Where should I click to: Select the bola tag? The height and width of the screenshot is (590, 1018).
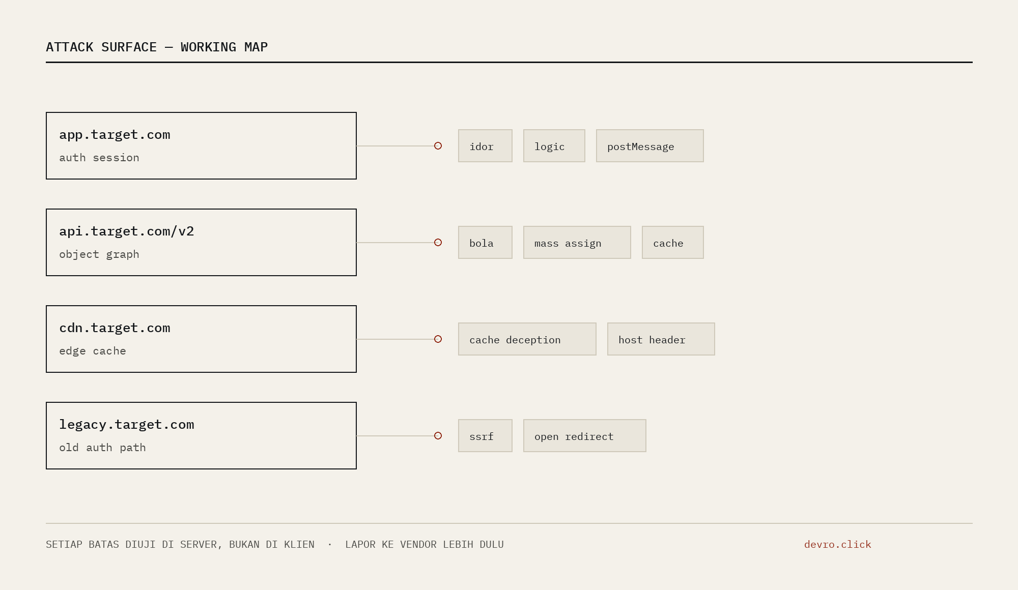[485, 243]
